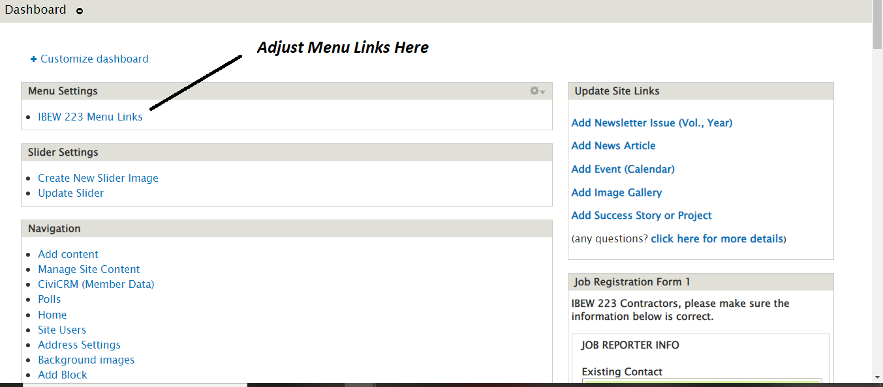The width and height of the screenshot is (883, 387).
Task: Open Add Event (Calendar)
Action: pyautogui.click(x=623, y=169)
